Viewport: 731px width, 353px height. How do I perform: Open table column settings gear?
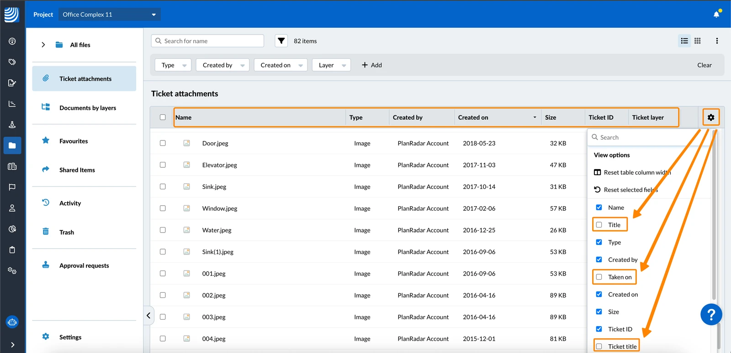point(711,117)
